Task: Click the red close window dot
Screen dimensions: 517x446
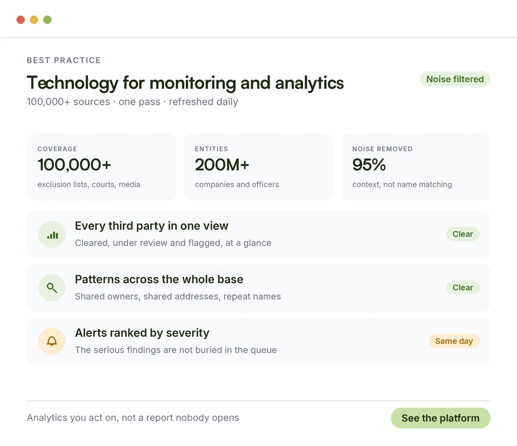Action: click(21, 20)
